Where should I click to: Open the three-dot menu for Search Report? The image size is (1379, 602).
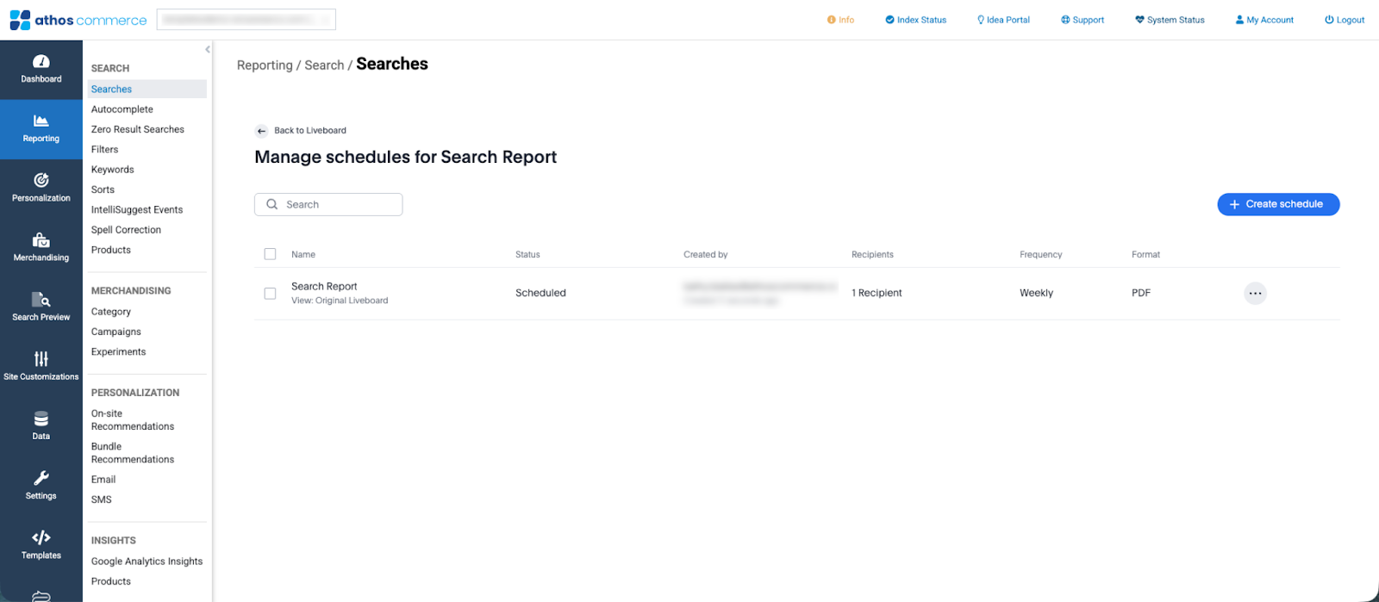[x=1255, y=294]
